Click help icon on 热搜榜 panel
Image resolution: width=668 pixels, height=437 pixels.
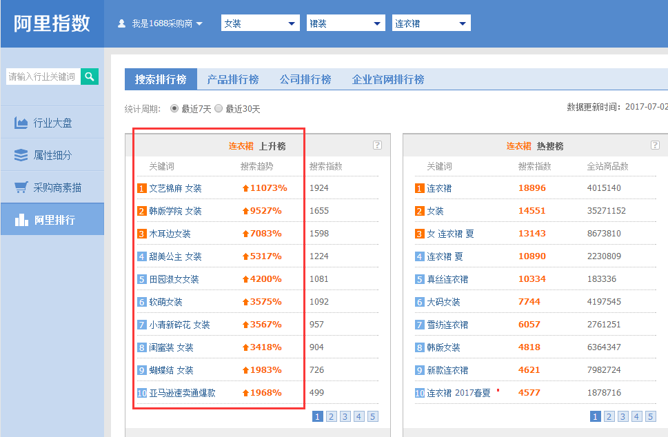[x=655, y=145]
